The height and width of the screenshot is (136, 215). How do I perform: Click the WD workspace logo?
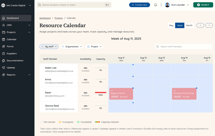tap(3, 5)
